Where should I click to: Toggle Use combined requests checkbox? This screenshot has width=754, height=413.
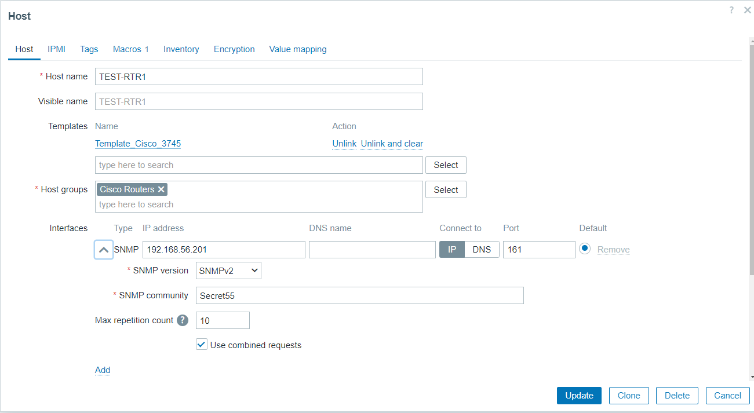coord(201,345)
